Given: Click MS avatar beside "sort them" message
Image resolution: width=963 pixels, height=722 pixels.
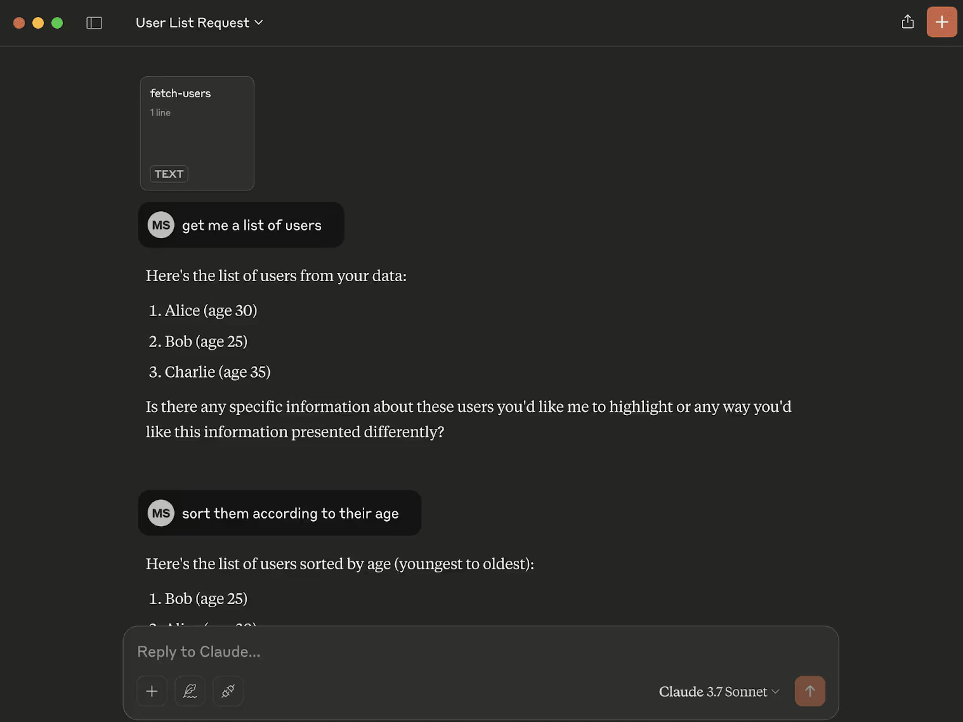Looking at the screenshot, I should point(161,513).
